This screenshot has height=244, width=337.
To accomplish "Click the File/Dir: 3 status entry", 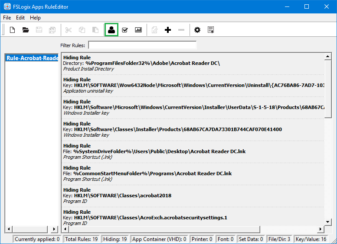I will click(279, 239).
